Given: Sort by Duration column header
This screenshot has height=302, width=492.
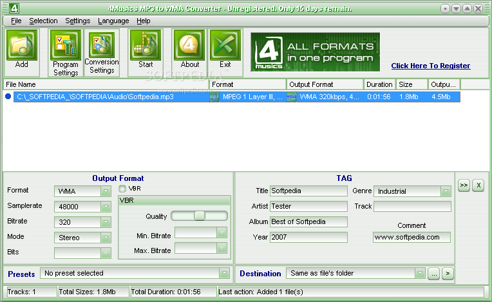Looking at the screenshot, I should tap(379, 84).
